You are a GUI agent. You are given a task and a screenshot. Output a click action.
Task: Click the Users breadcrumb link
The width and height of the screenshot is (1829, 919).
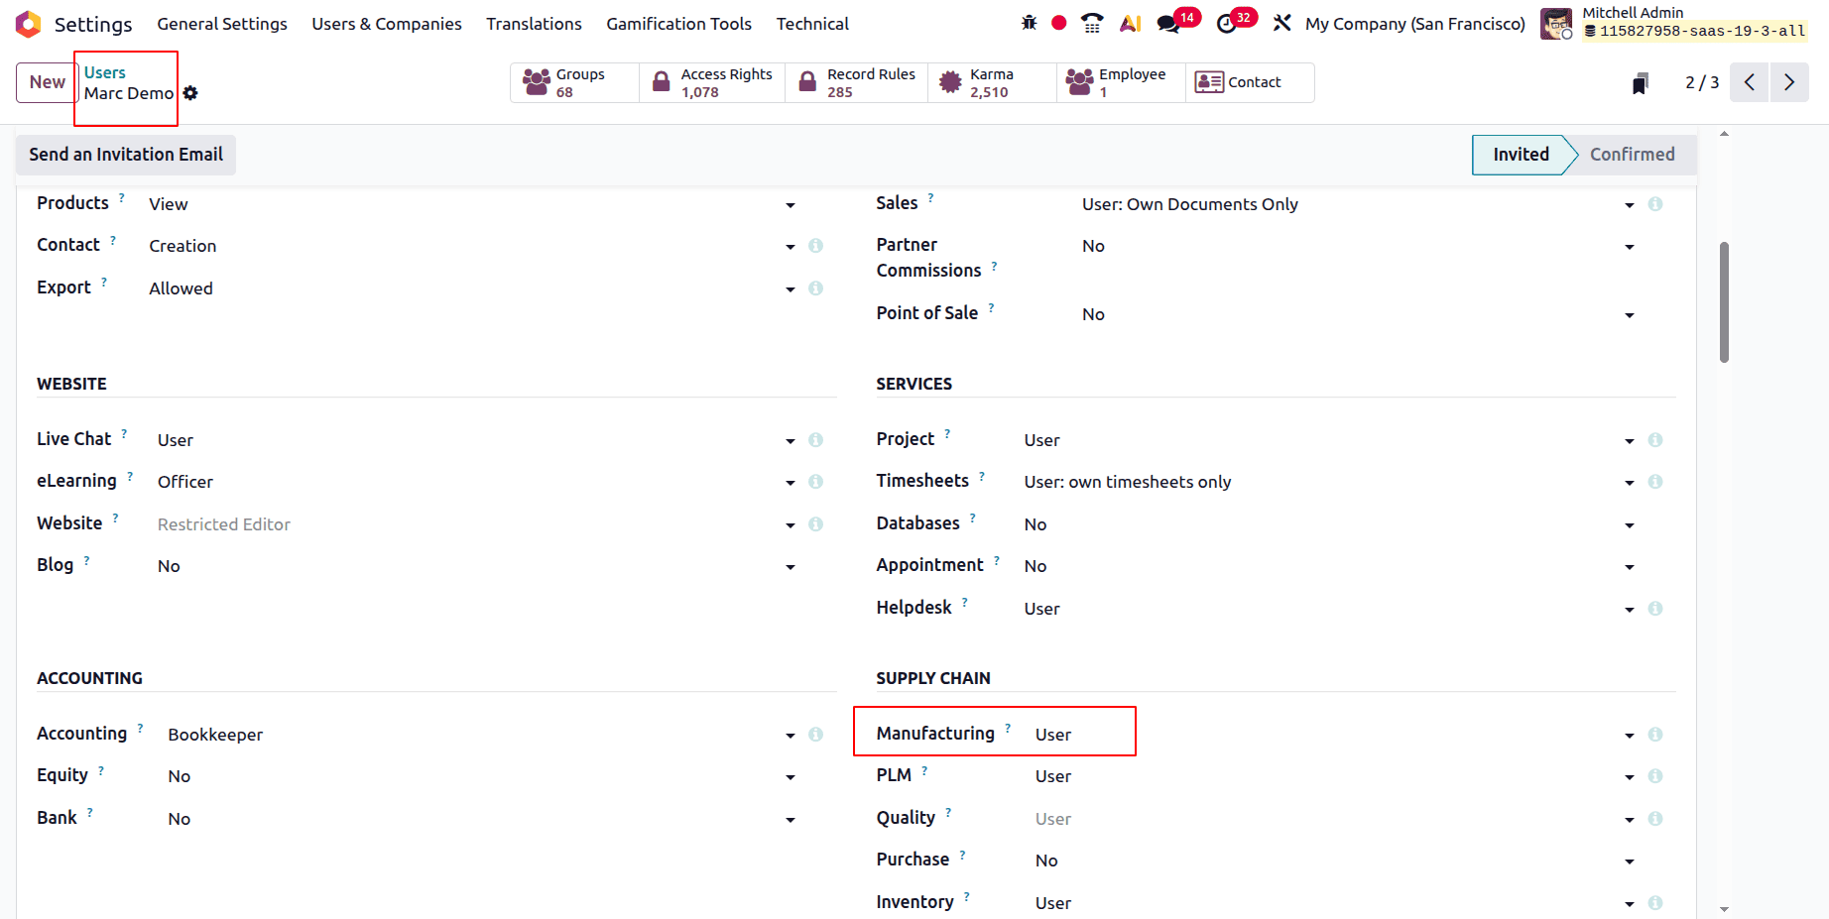pyautogui.click(x=105, y=72)
